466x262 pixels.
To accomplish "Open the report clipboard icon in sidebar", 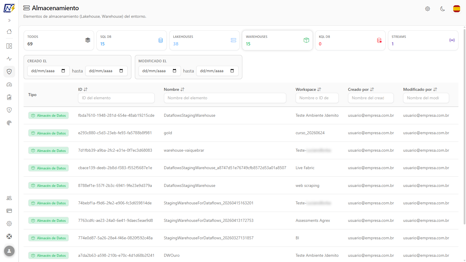I will [9, 97].
